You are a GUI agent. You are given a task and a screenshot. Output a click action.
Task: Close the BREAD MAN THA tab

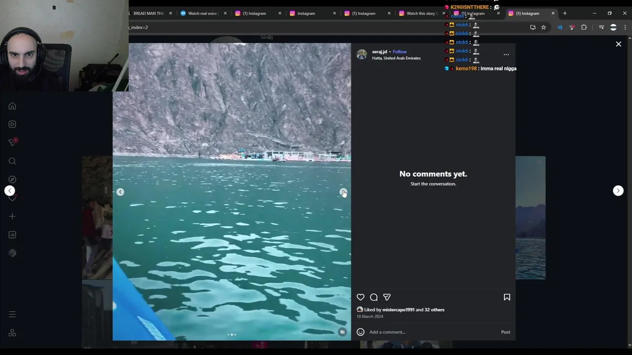tap(170, 13)
